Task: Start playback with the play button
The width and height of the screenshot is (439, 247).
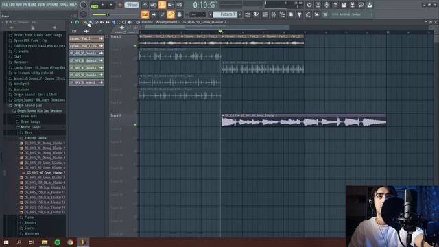Action: point(103,5)
